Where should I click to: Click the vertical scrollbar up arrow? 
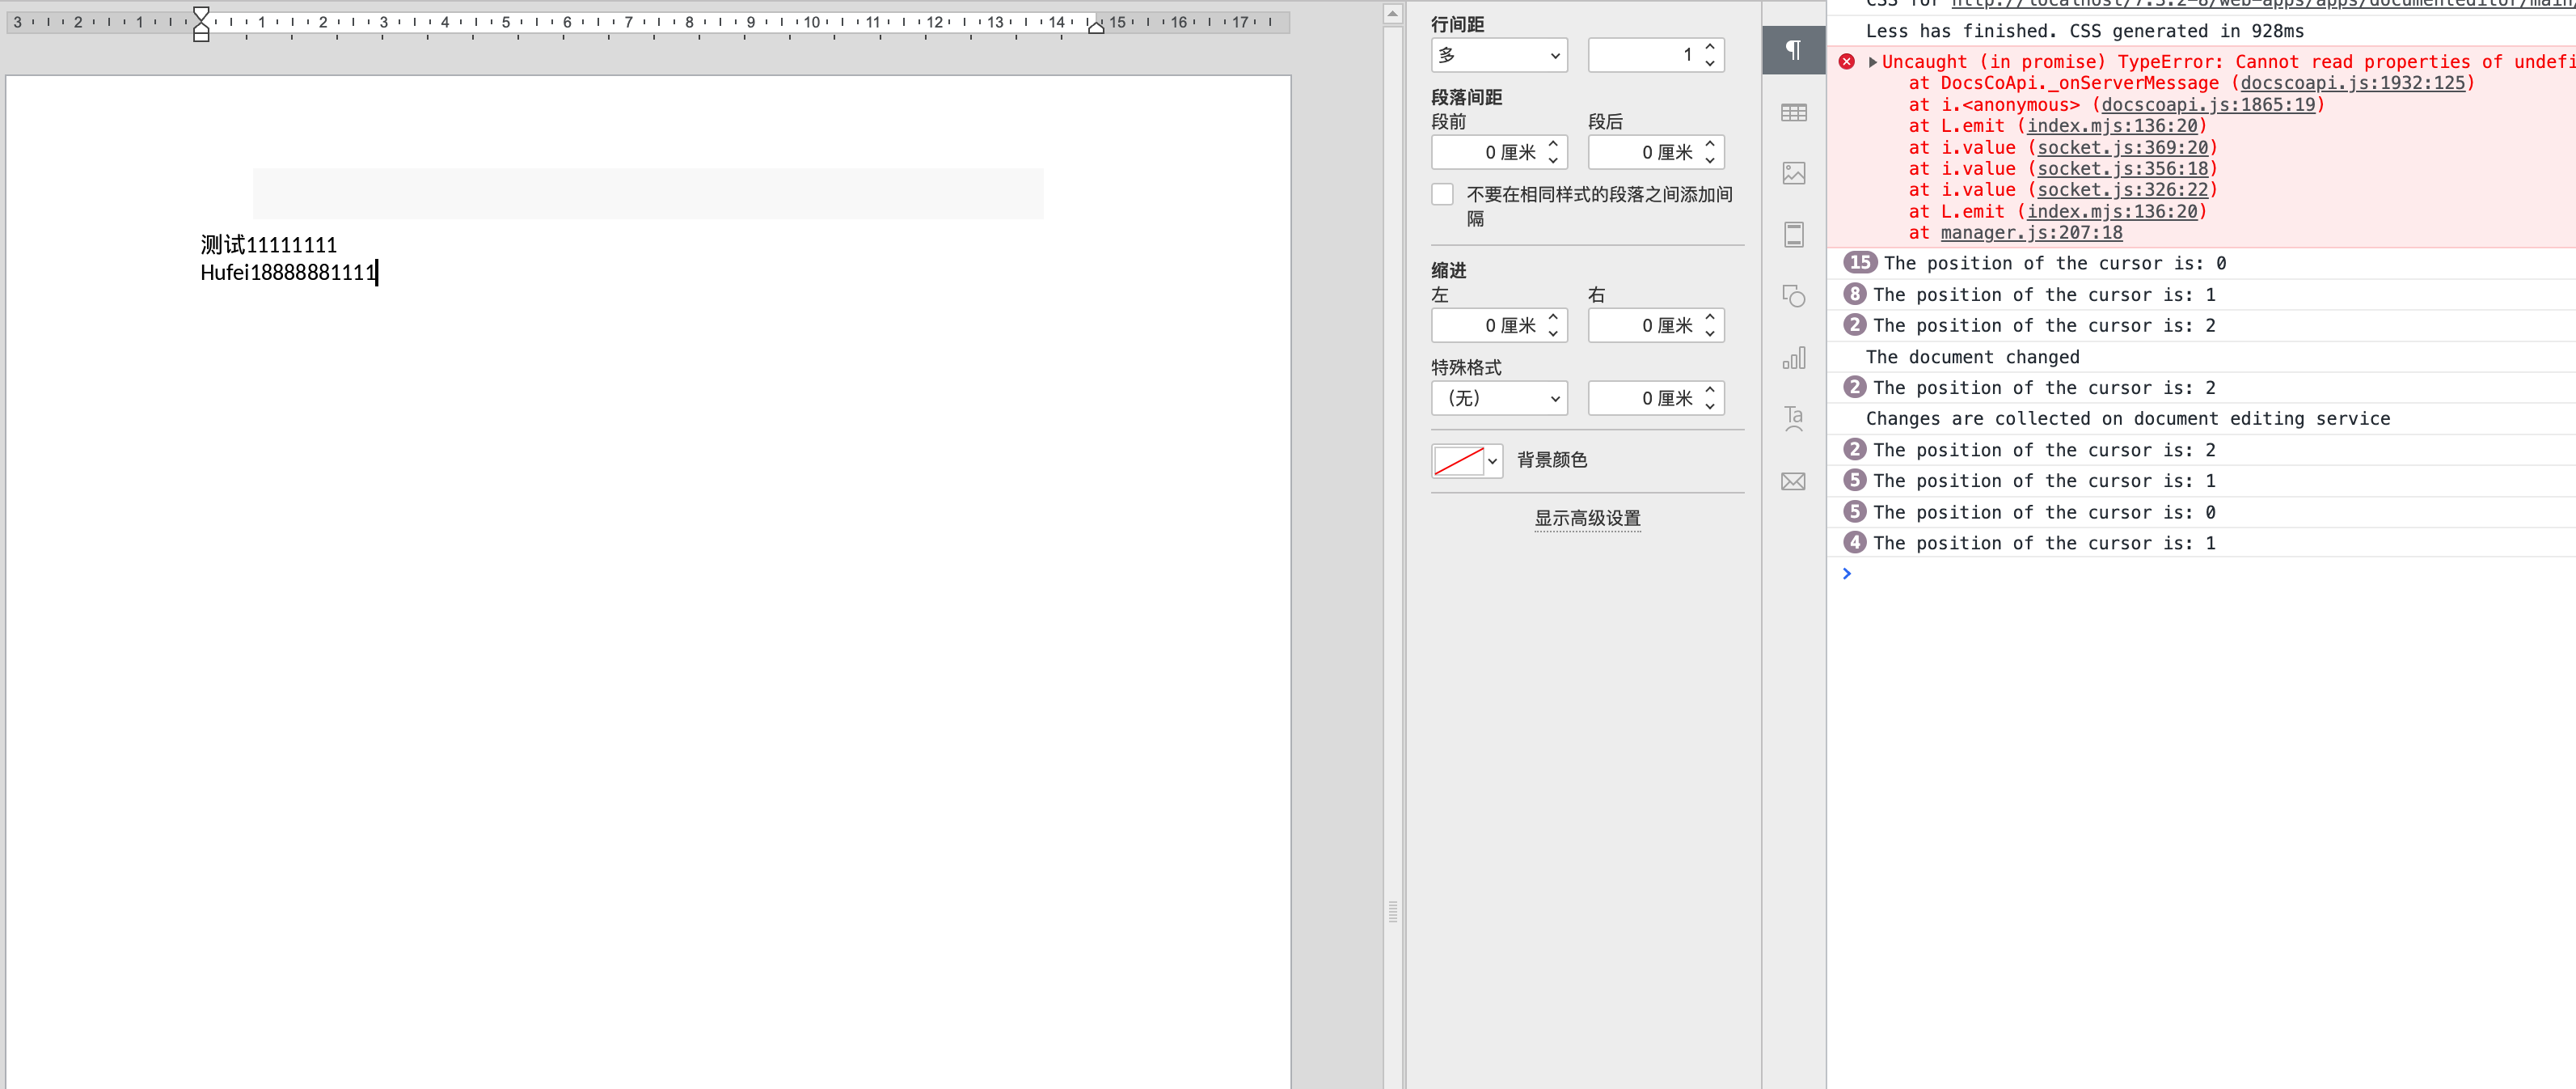(1392, 13)
